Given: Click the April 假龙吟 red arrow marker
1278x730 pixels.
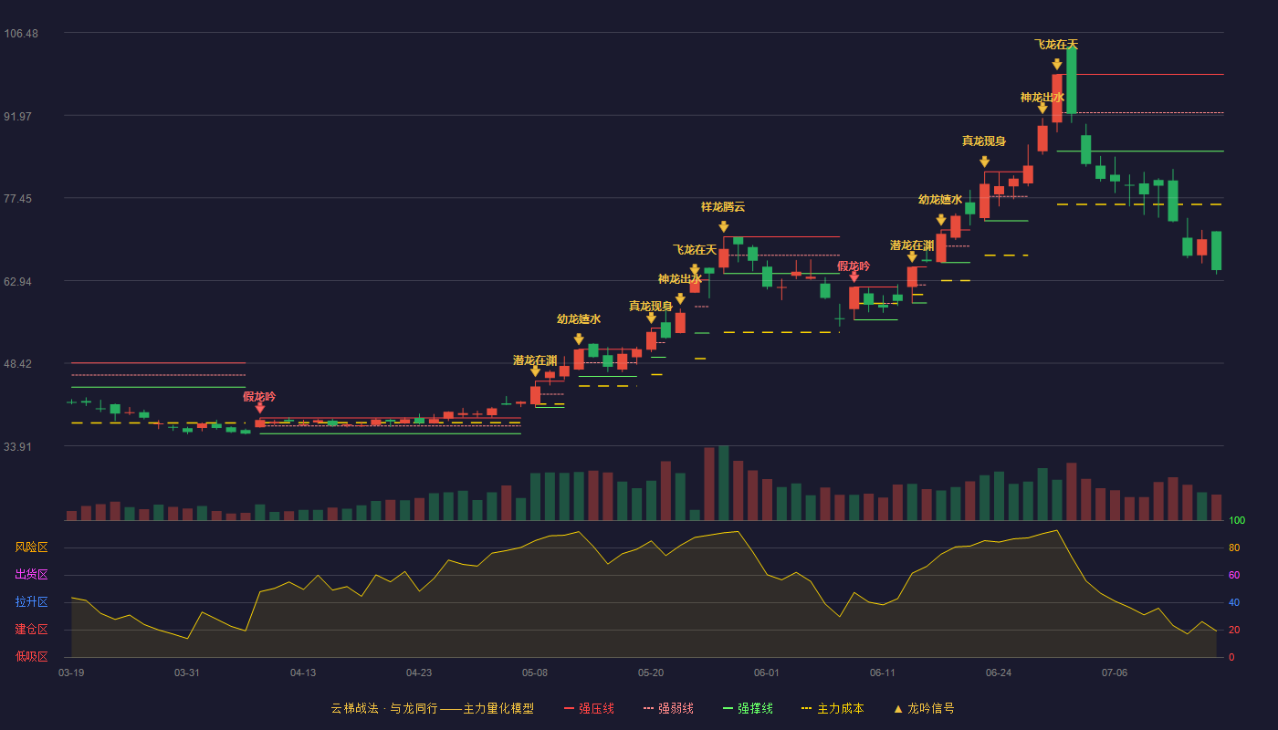Looking at the screenshot, I should 260,408.
